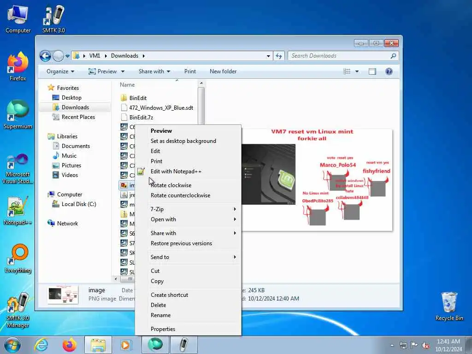The width and height of the screenshot is (472, 354).
Task: Open the recent pages dropdown arrow
Action: click(x=67, y=56)
